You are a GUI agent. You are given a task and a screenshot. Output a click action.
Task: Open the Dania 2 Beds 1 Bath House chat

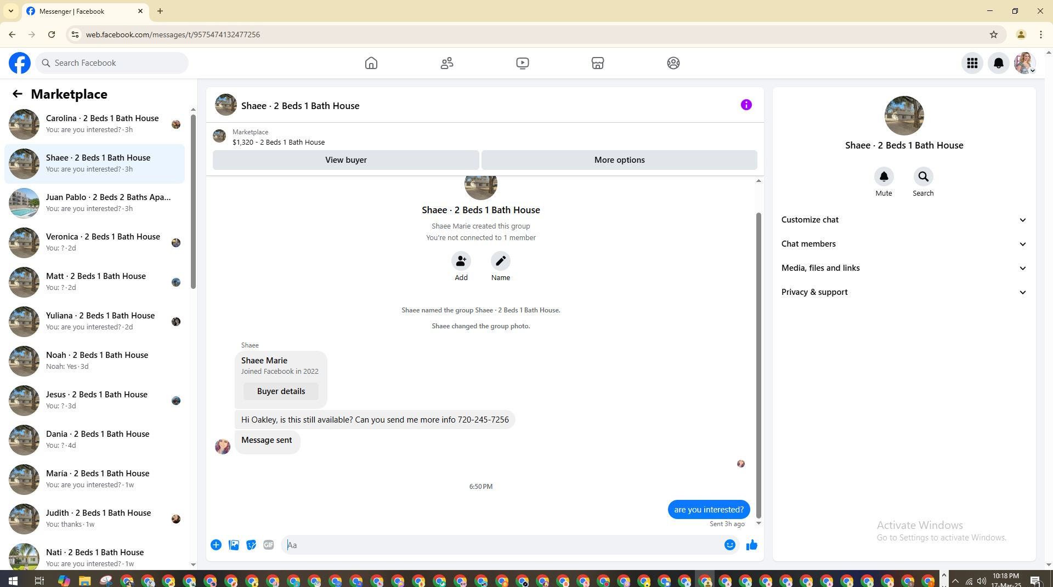tap(94, 440)
